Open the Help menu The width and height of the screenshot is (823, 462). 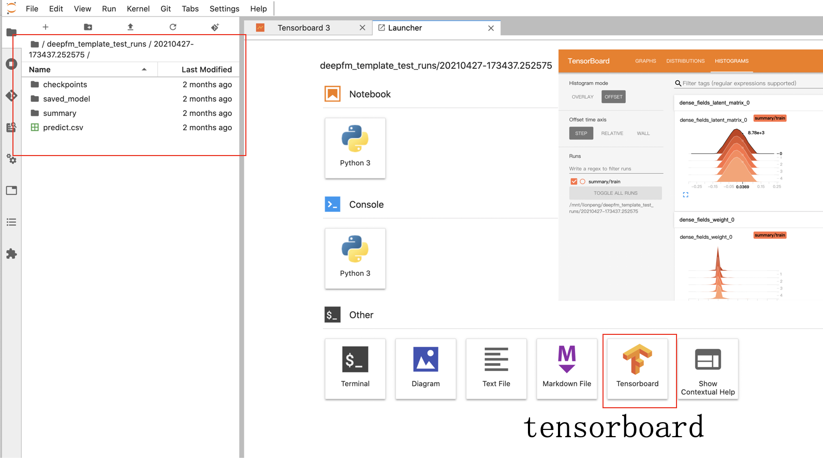(258, 9)
